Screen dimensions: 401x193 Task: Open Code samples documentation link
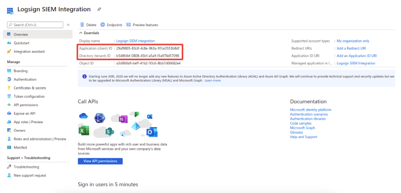tap(301, 124)
